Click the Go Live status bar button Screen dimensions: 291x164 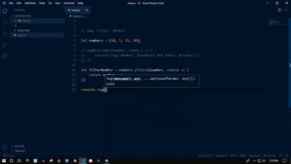point(270,155)
